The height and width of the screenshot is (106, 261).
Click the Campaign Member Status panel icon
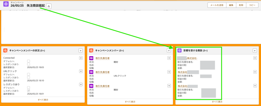5,51
